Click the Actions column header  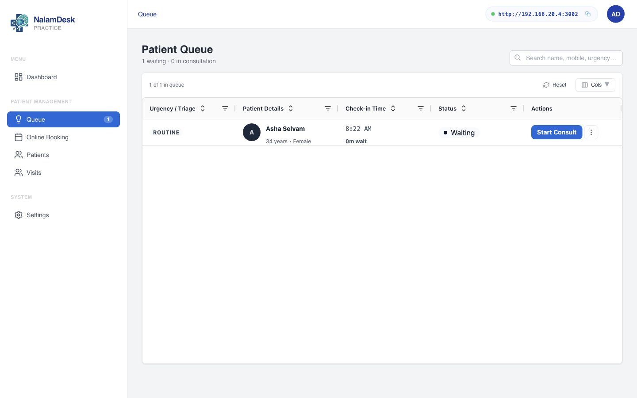[x=542, y=108]
